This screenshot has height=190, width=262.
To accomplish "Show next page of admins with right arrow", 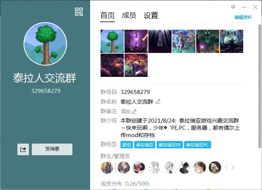I will click(233, 168).
